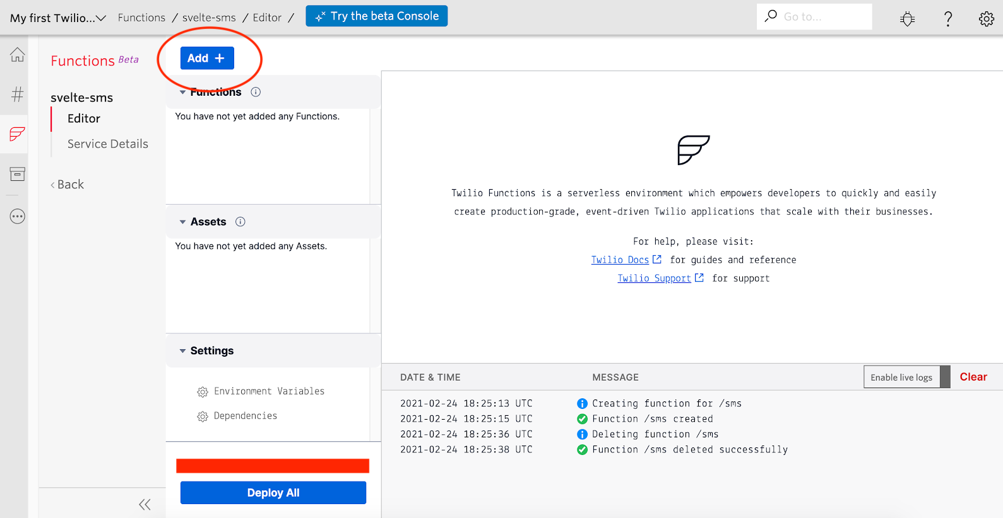The height and width of the screenshot is (518, 1003).
Task: Open the Twilio Docs link
Action: pos(620,260)
